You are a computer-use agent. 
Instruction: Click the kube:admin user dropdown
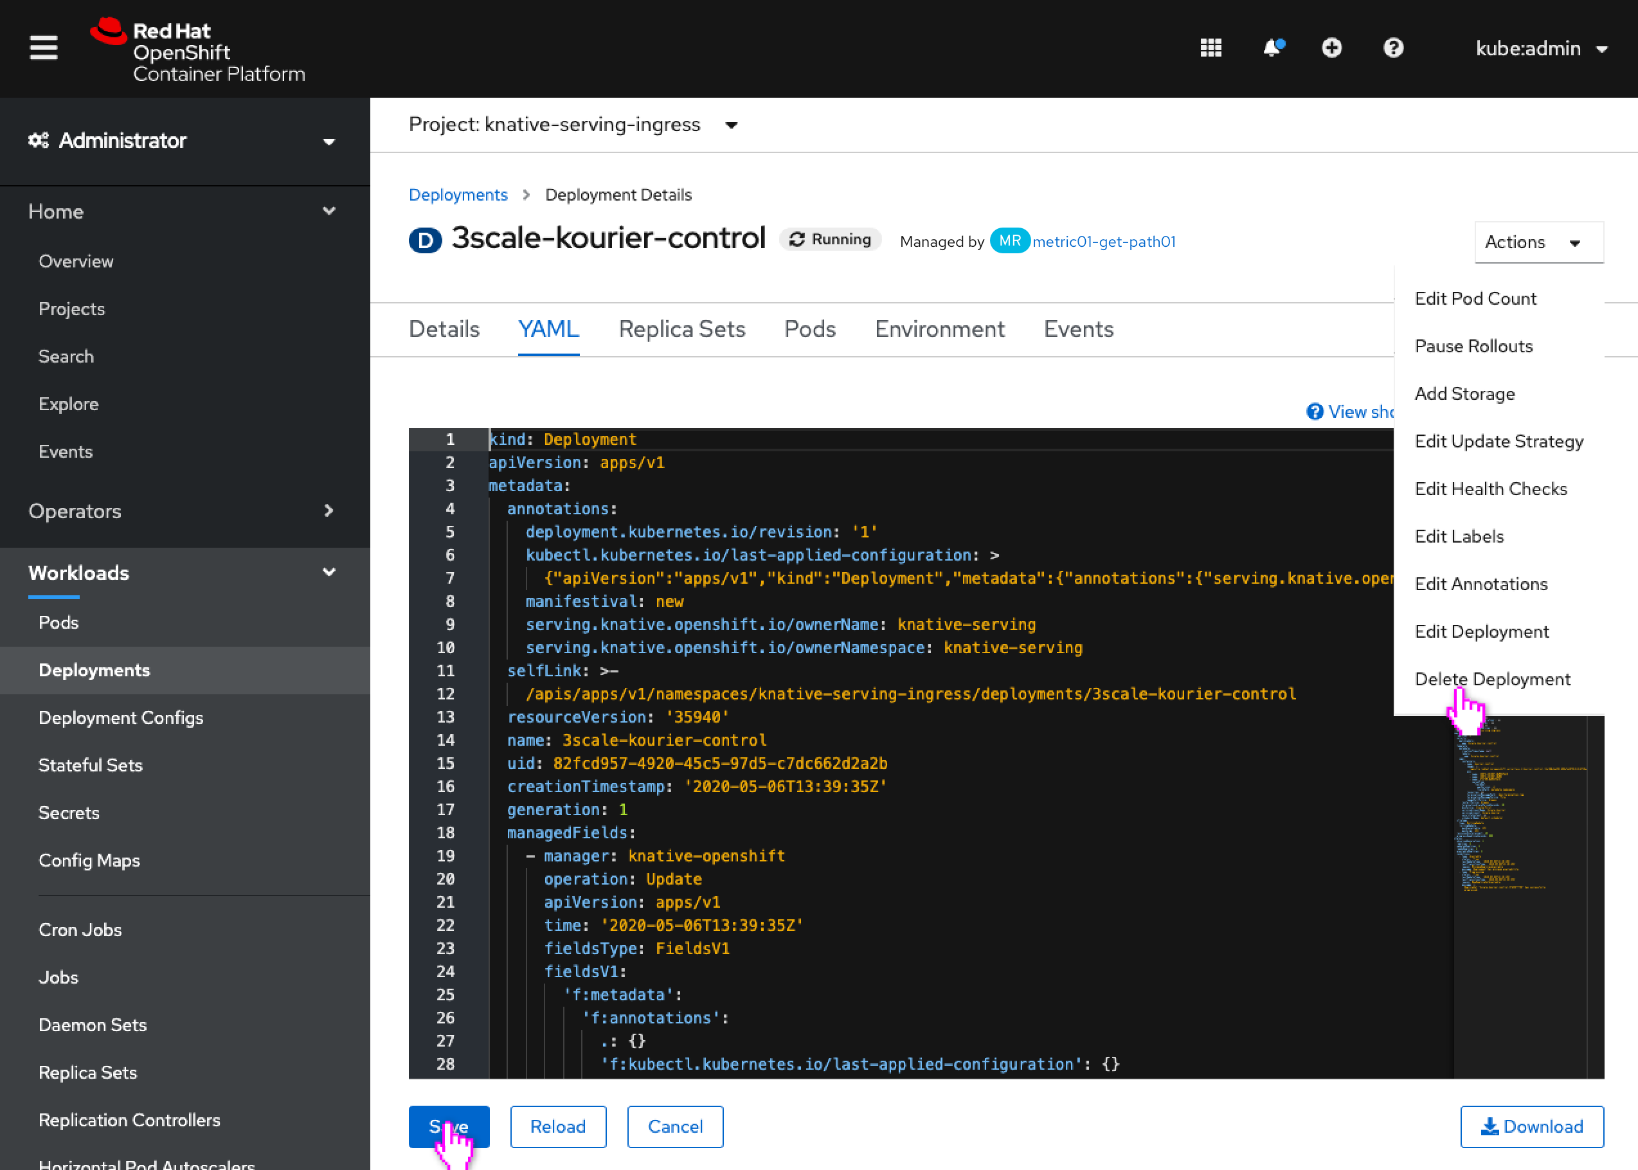(1543, 48)
